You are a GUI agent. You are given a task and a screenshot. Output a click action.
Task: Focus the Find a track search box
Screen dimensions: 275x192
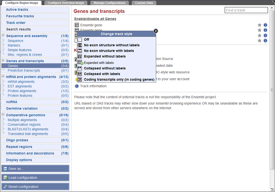tap(246, 10)
